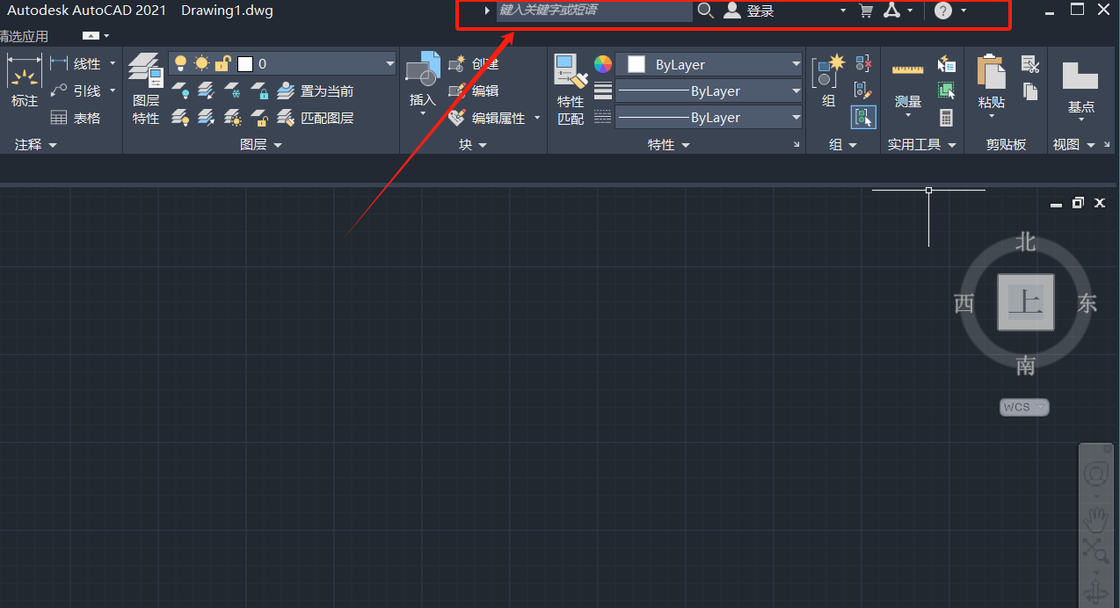Click the 插入 block insert icon
Viewport: 1120px width, 608px height.
pyautogui.click(x=423, y=81)
